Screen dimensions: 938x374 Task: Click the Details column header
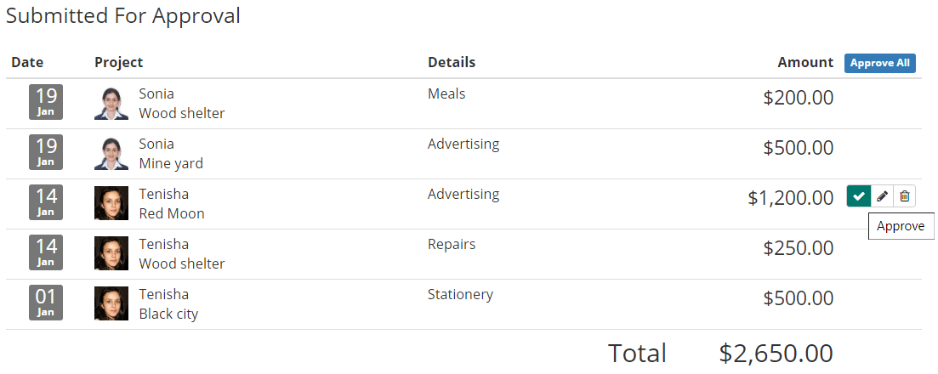tap(452, 62)
